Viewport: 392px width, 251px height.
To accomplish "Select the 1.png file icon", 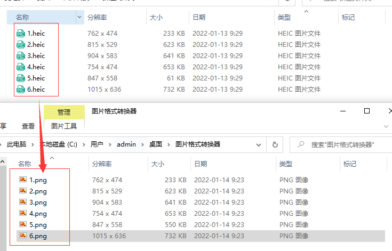I will [x=23, y=180].
